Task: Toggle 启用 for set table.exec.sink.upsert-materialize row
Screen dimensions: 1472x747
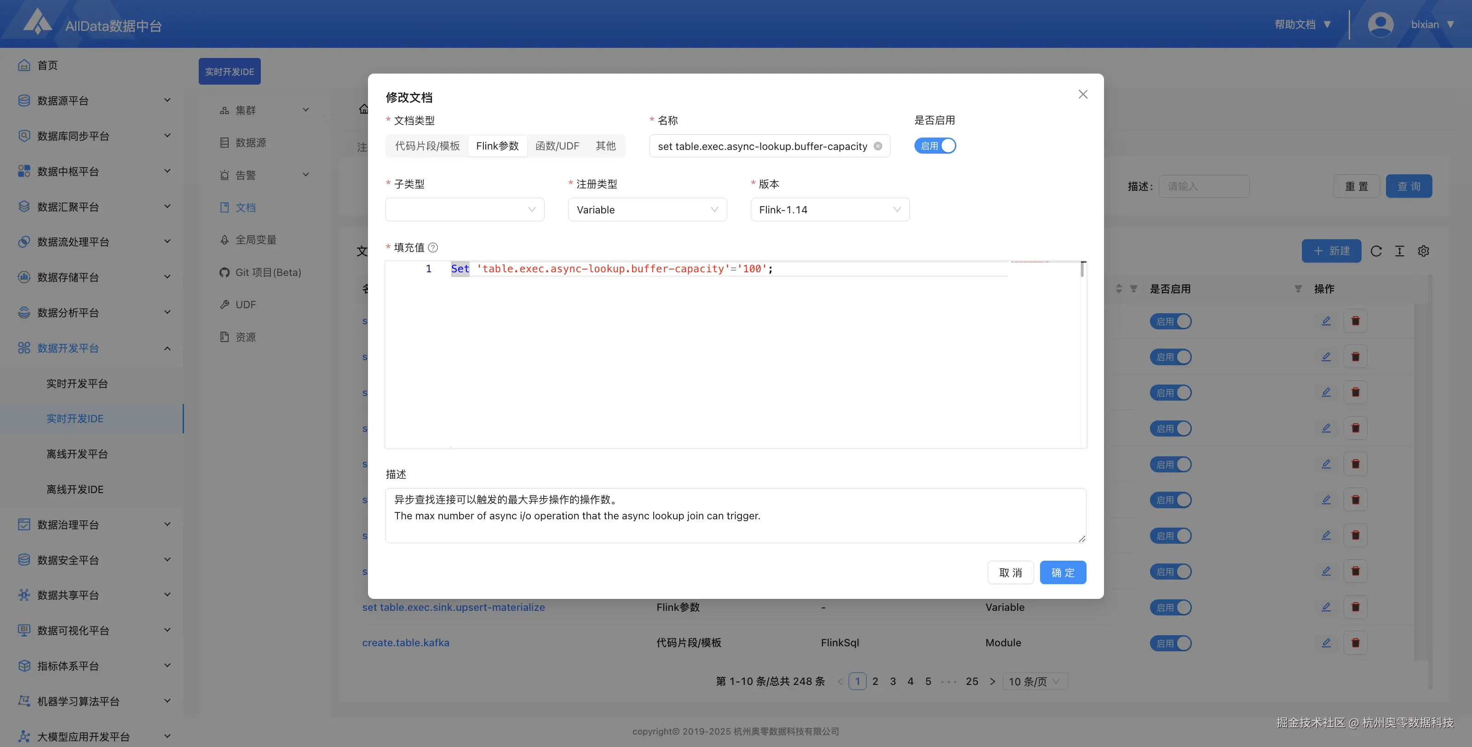Action: pyautogui.click(x=1170, y=607)
